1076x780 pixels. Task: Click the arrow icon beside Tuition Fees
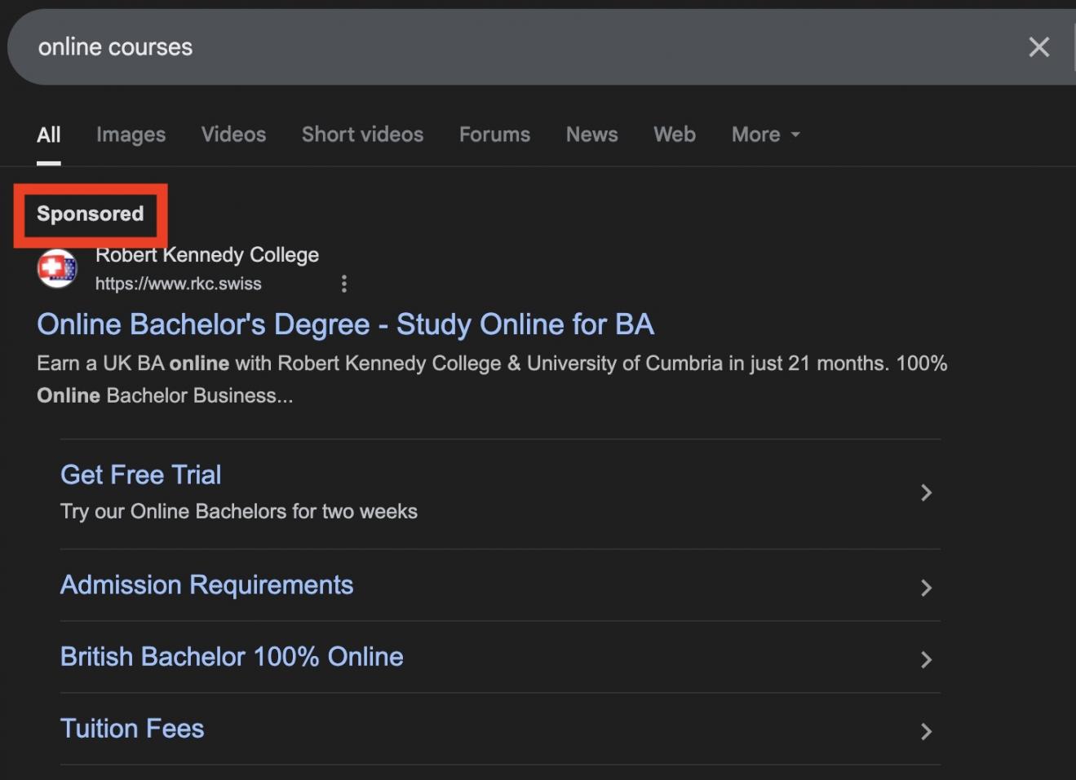point(926,731)
